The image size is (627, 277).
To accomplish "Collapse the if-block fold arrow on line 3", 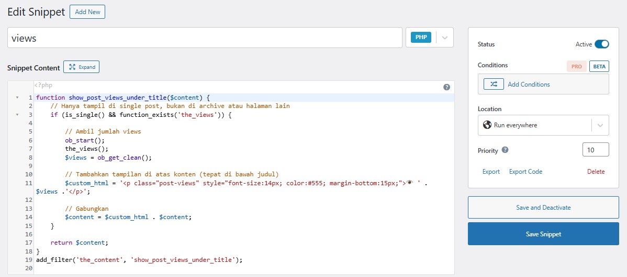I will [x=17, y=114].
